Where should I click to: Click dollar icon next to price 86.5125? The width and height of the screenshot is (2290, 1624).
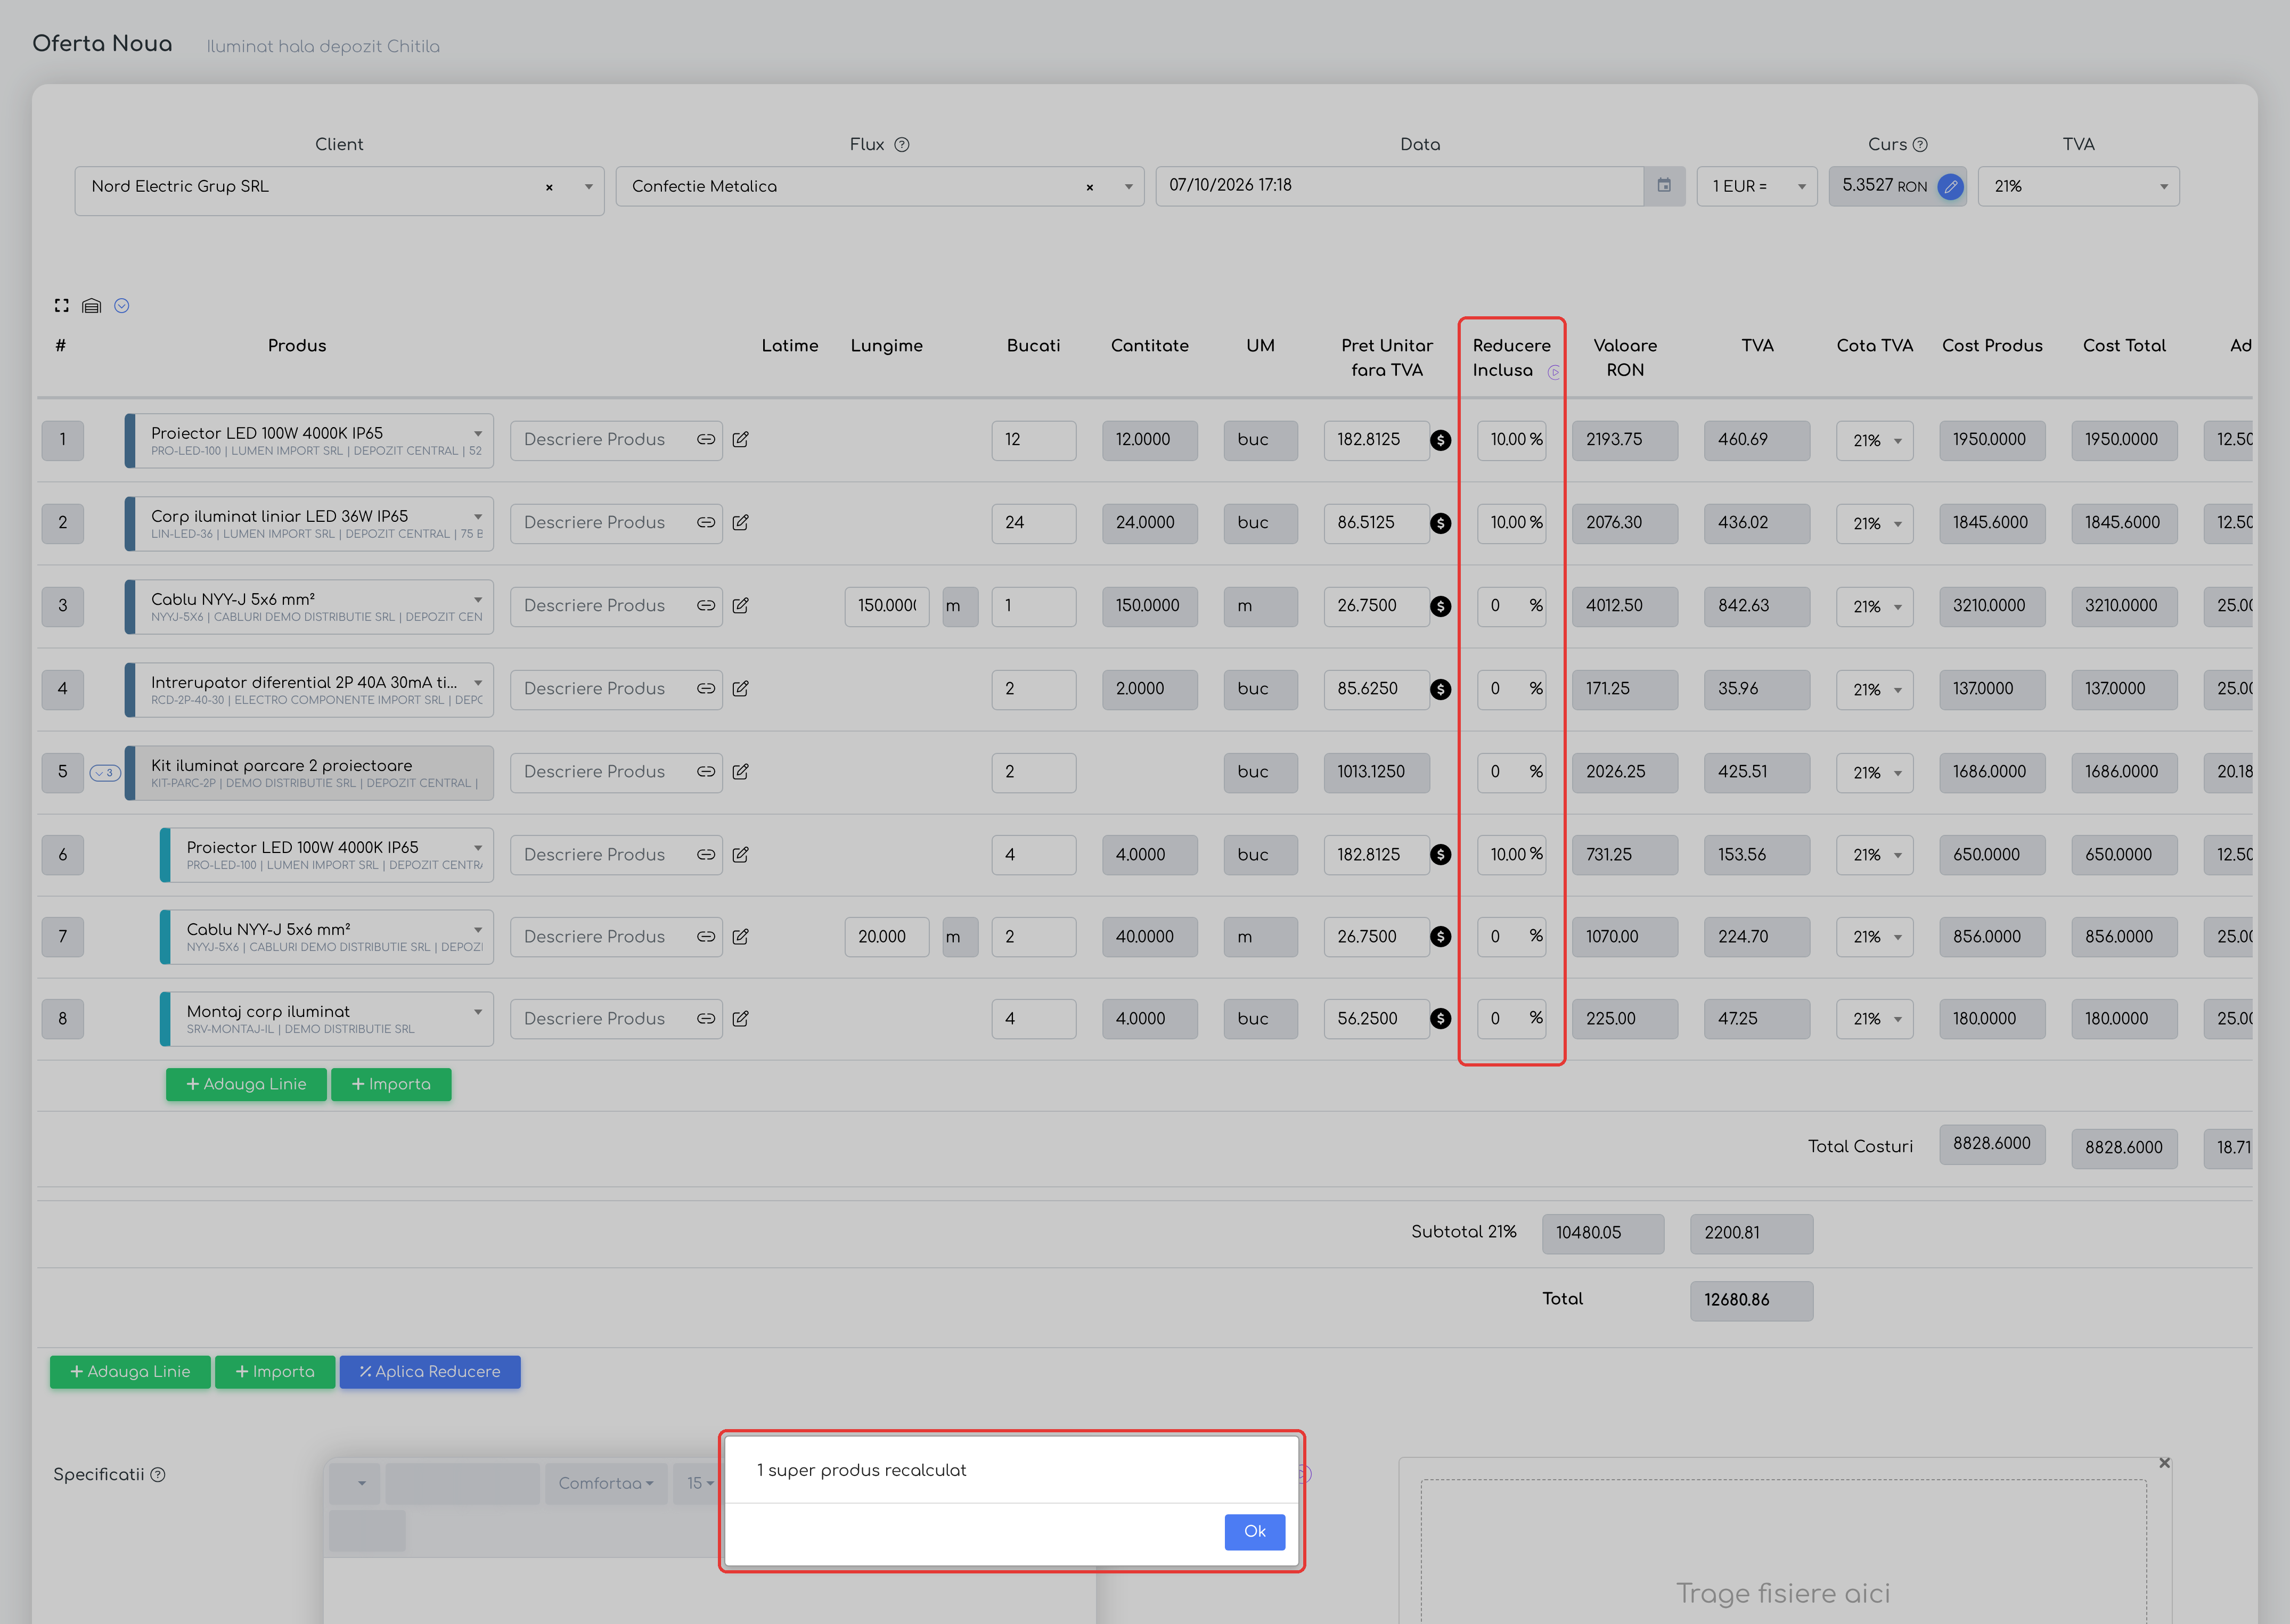[x=1440, y=524]
